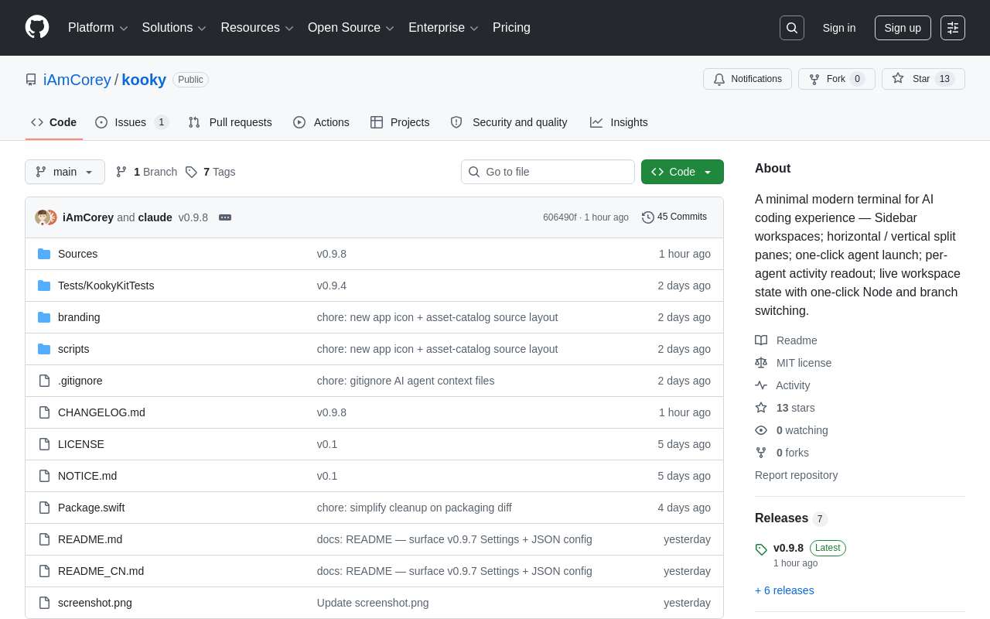This screenshot has height=619, width=990.
Task: Open the Issues tab
Action: [x=132, y=122]
